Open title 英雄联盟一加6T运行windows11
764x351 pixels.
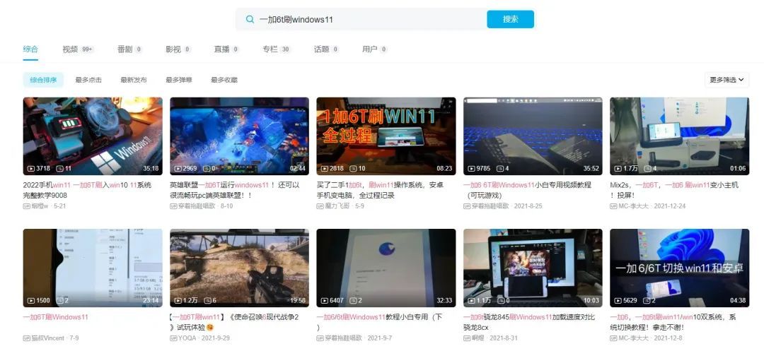click(235, 190)
